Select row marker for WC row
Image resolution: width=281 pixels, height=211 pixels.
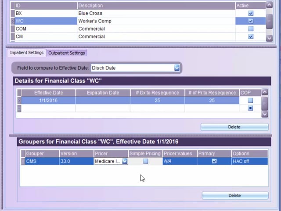(13, 21)
